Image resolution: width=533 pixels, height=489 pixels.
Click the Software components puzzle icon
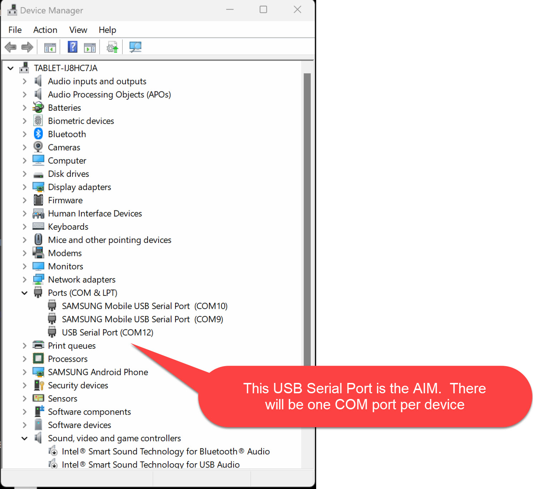point(39,411)
